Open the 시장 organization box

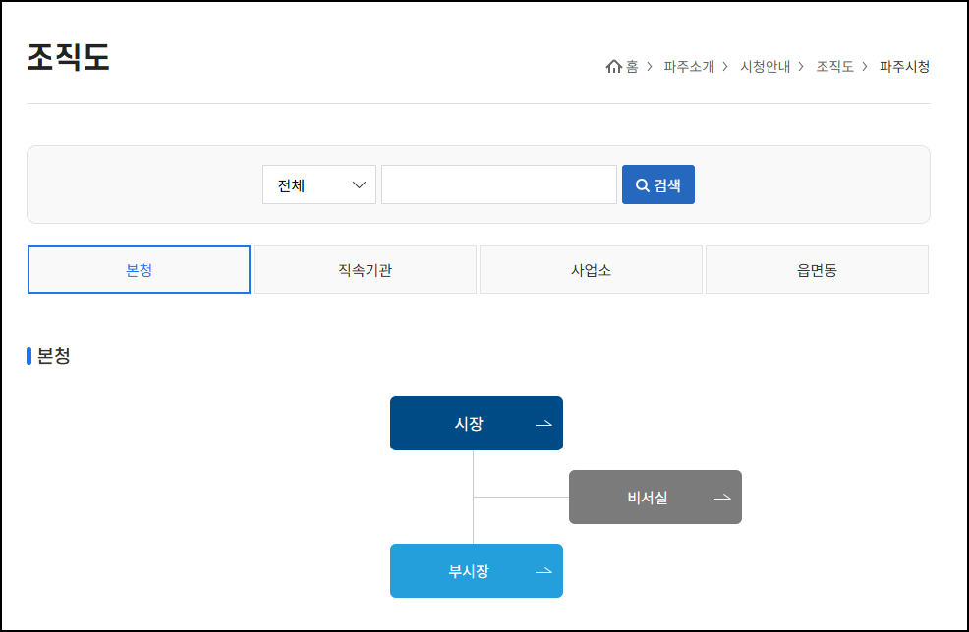click(477, 423)
